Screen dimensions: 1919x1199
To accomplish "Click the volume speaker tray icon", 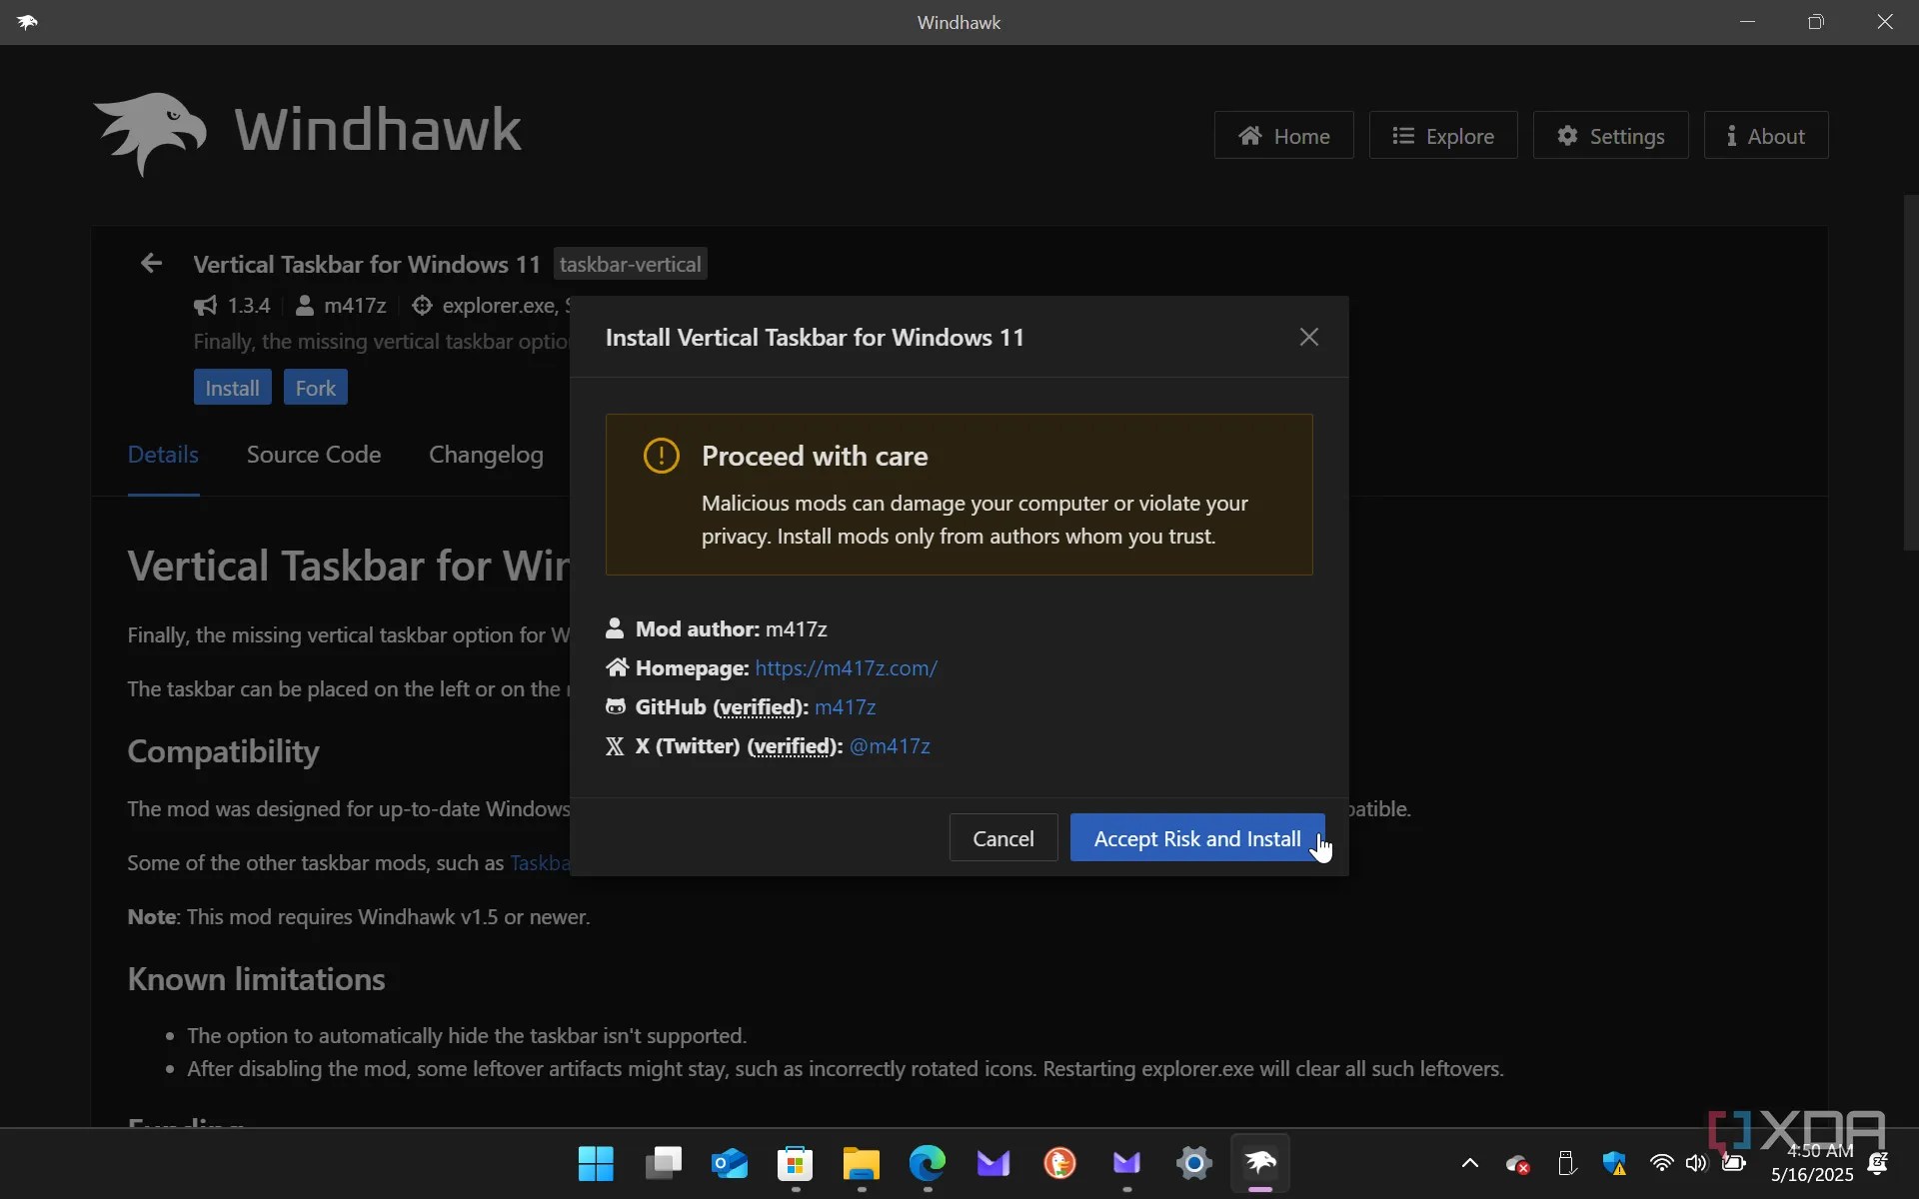I will click(1696, 1163).
